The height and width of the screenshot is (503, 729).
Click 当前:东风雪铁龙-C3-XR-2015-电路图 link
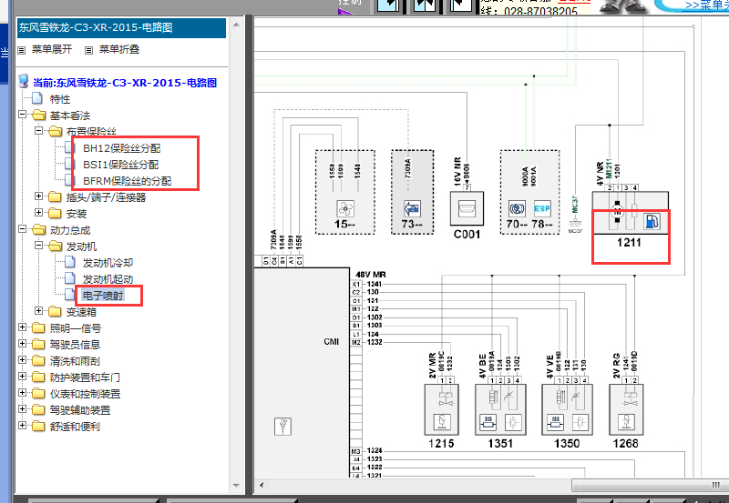click(125, 83)
